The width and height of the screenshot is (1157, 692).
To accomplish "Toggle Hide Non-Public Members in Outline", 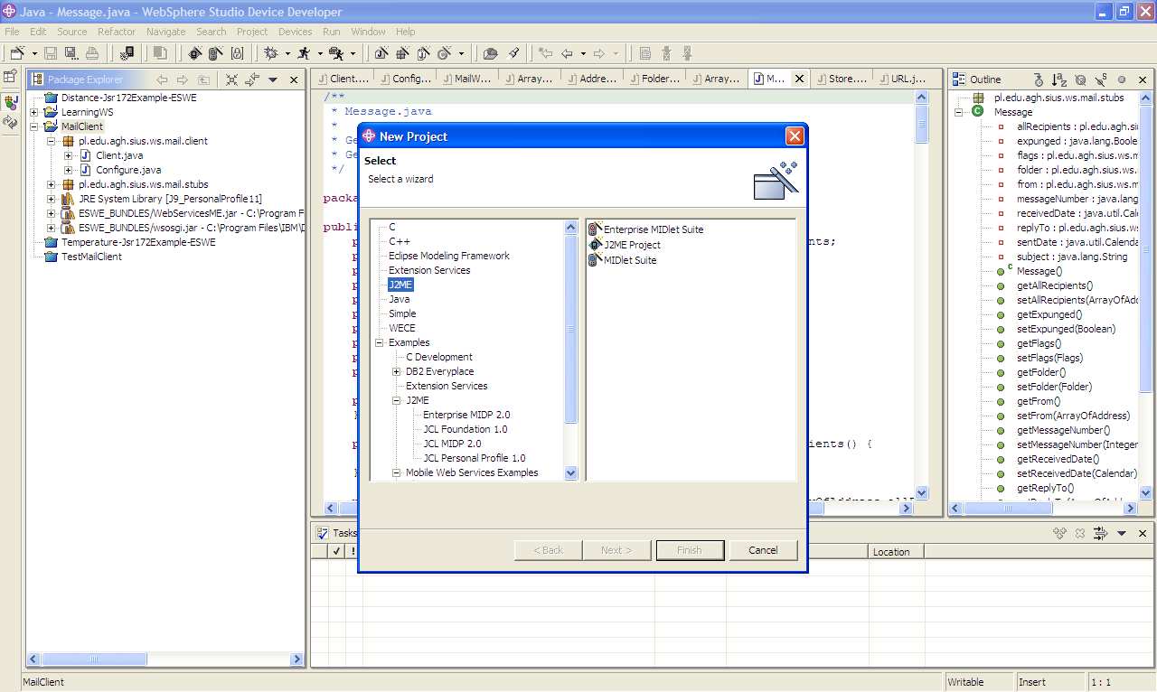I will (1122, 79).
